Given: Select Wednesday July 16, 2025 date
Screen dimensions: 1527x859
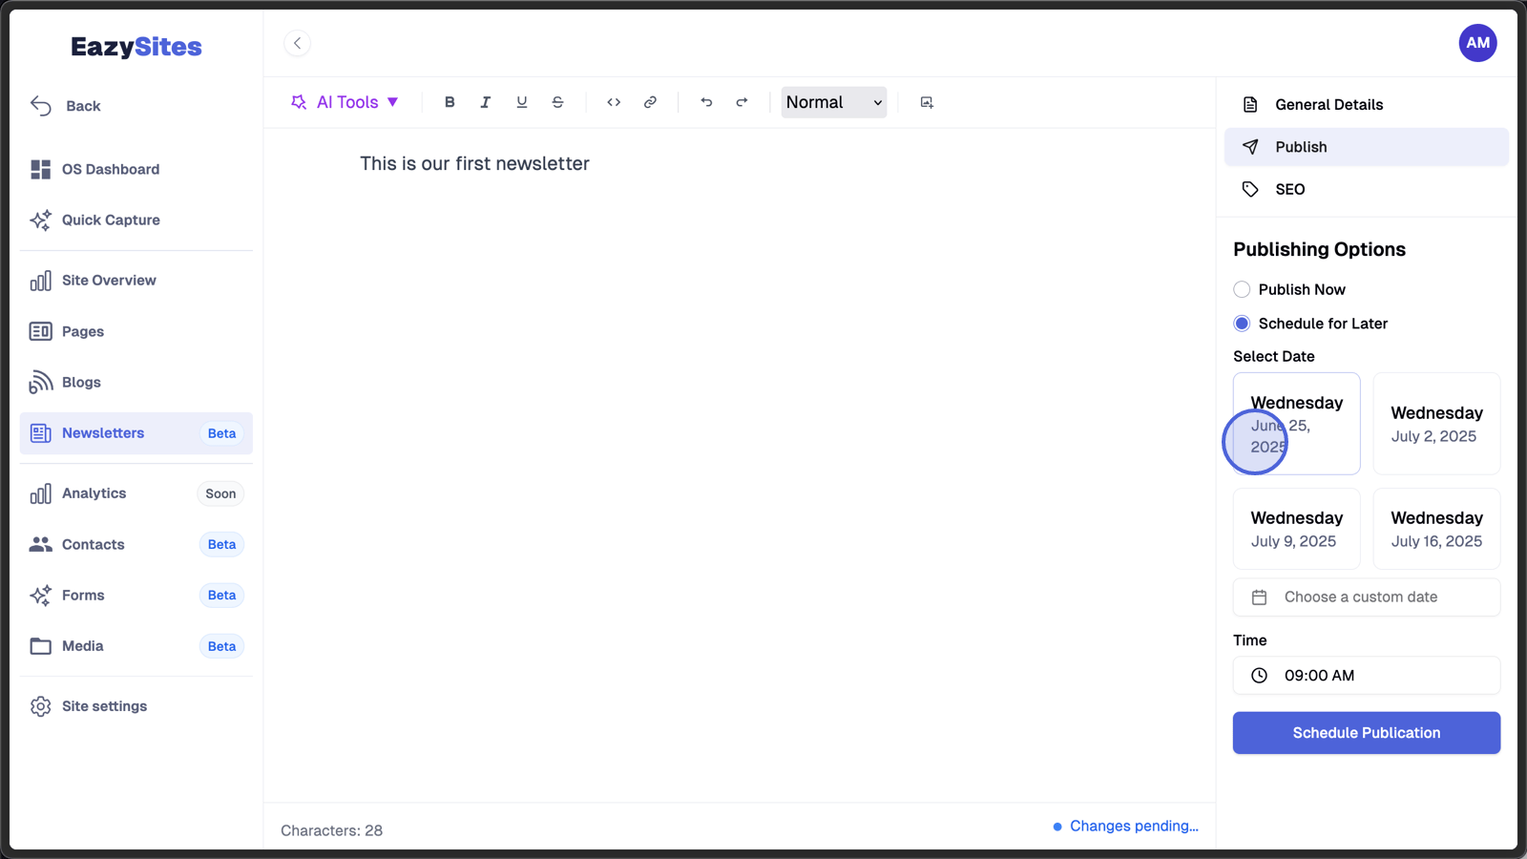Looking at the screenshot, I should 1436,529.
